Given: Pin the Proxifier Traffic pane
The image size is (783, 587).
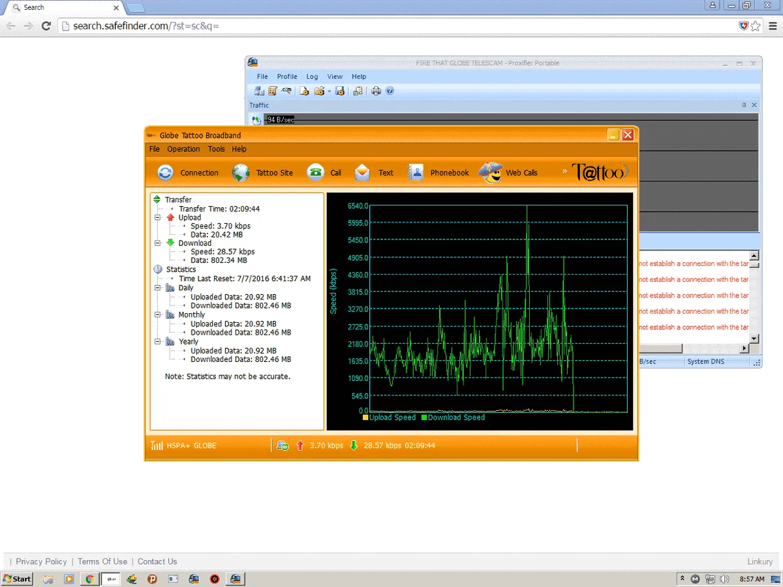Looking at the screenshot, I should coord(744,105).
